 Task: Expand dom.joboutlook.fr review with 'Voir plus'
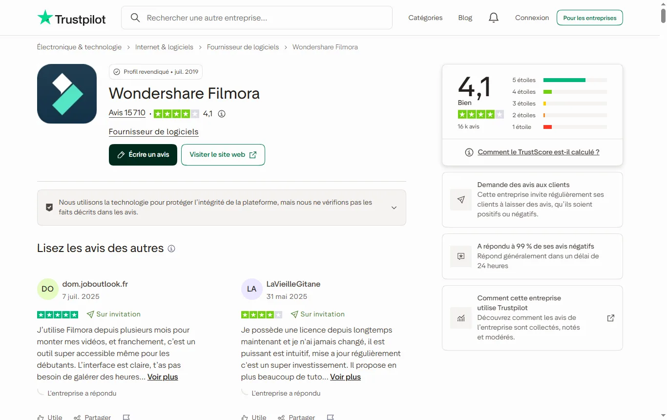163,377
